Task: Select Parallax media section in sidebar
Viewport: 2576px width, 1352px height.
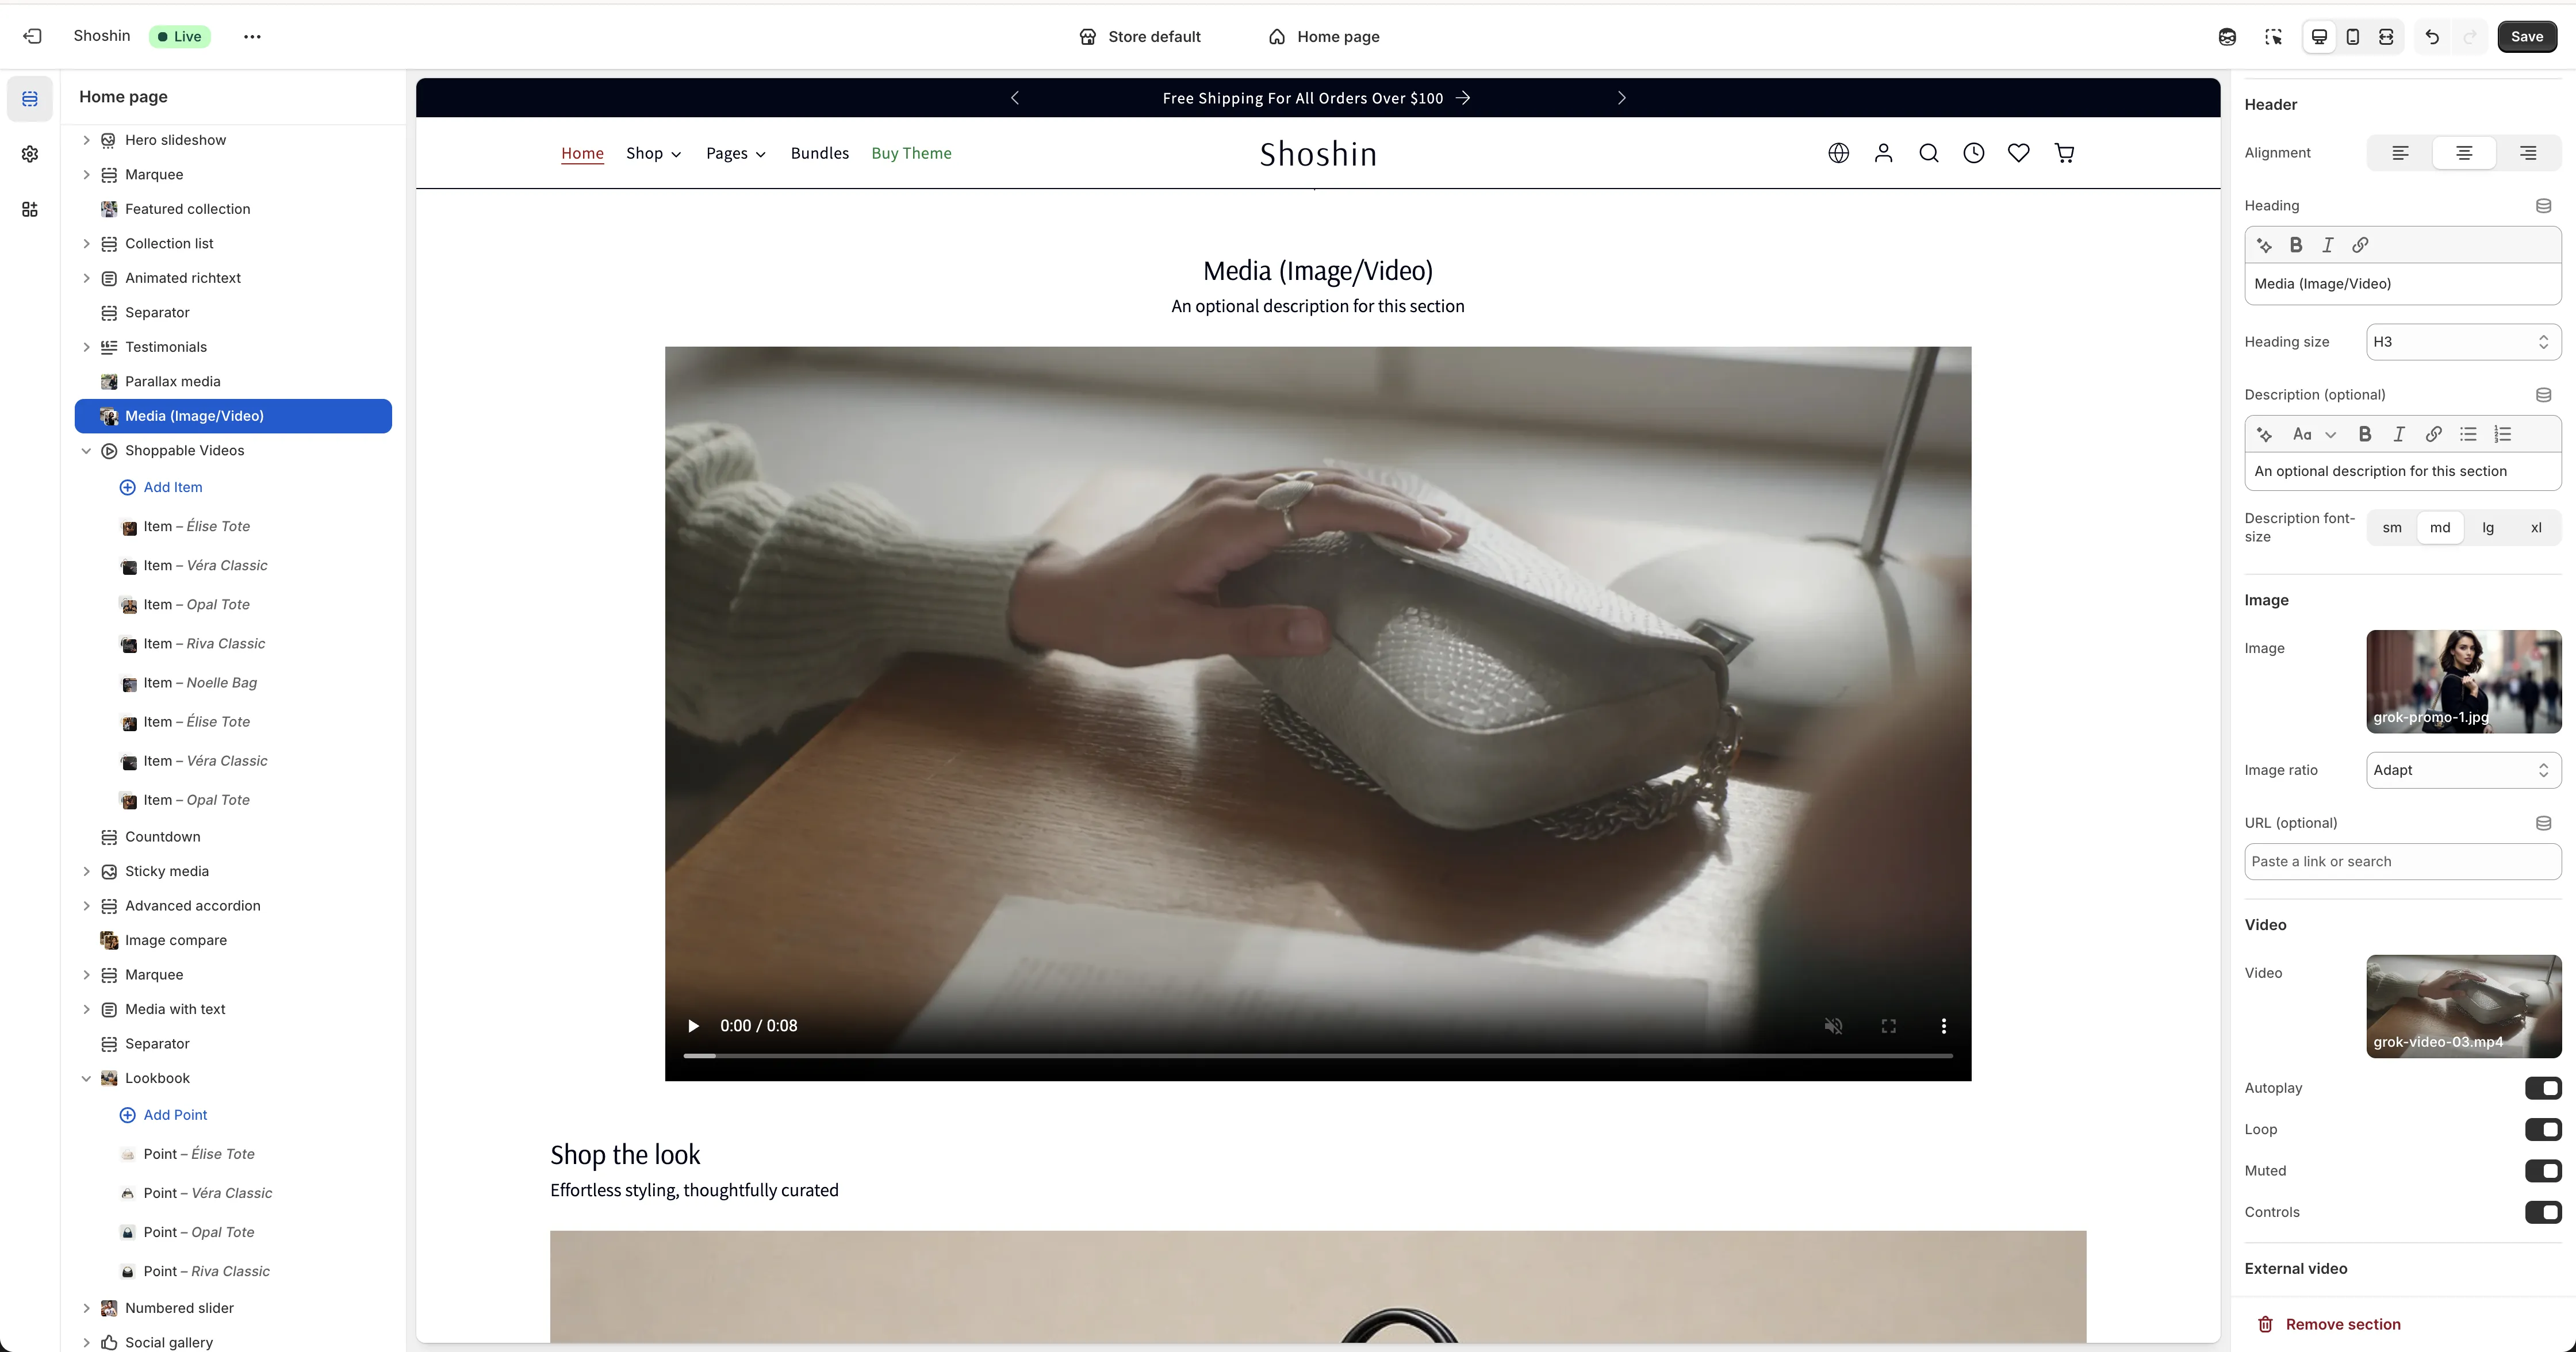Action: 172,382
